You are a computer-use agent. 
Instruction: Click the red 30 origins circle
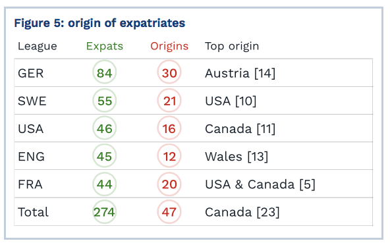click(169, 72)
